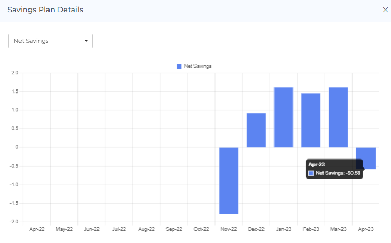This screenshot has width=391, height=243.
Task: Click the Savings Plan Details title
Action: tap(45, 10)
